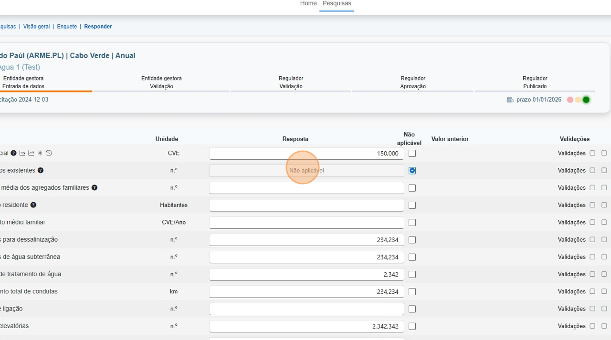The height and width of the screenshot is (340, 611).
Task: Click response field for 'total de condutas' km
Action: tap(306, 291)
